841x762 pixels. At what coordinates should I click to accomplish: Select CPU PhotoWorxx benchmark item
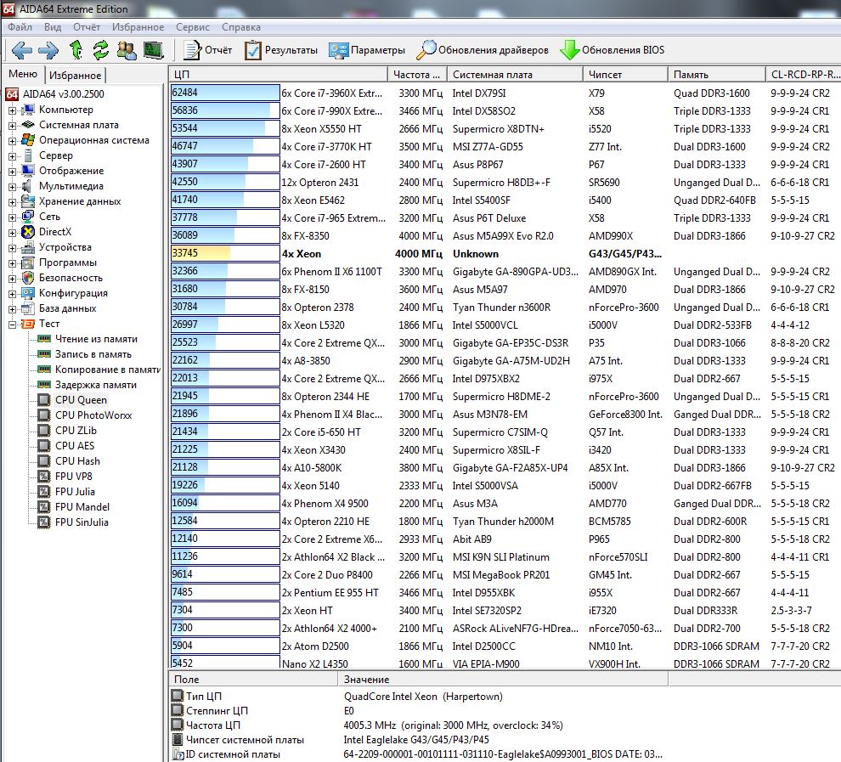[93, 415]
